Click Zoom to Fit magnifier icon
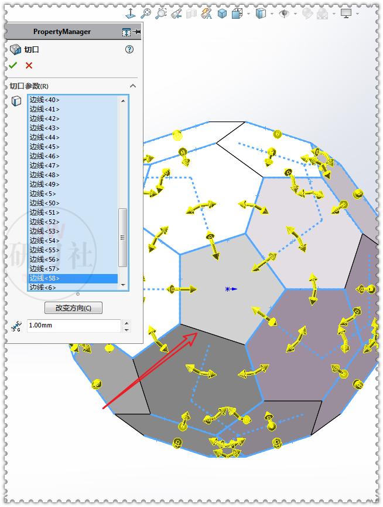Viewport: 383px width, 507px height. click(146, 13)
